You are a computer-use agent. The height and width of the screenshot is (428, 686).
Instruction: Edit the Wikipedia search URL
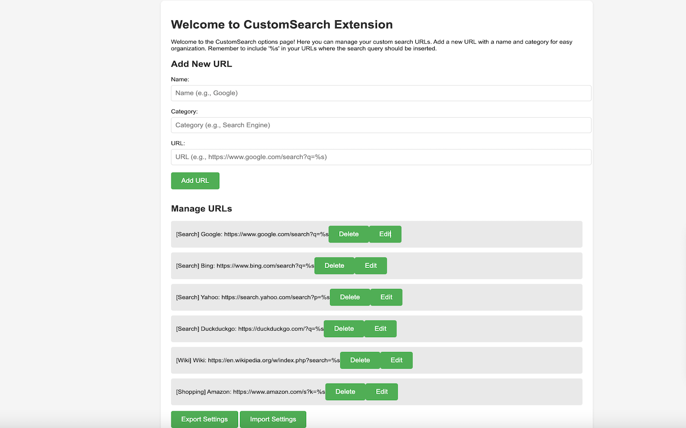pyautogui.click(x=396, y=360)
